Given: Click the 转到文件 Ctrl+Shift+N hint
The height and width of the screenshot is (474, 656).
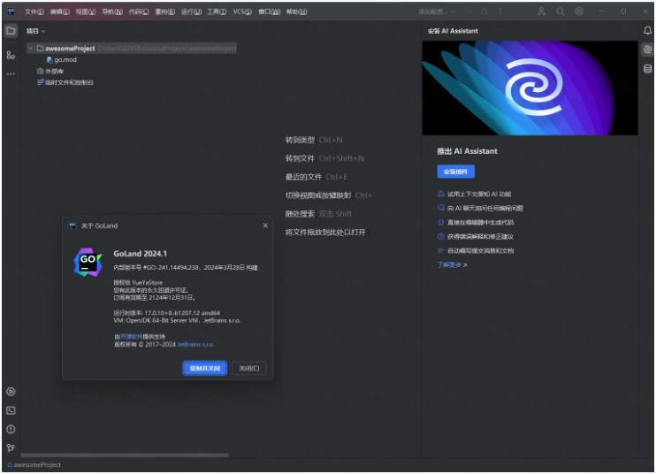Looking at the screenshot, I should tap(324, 158).
